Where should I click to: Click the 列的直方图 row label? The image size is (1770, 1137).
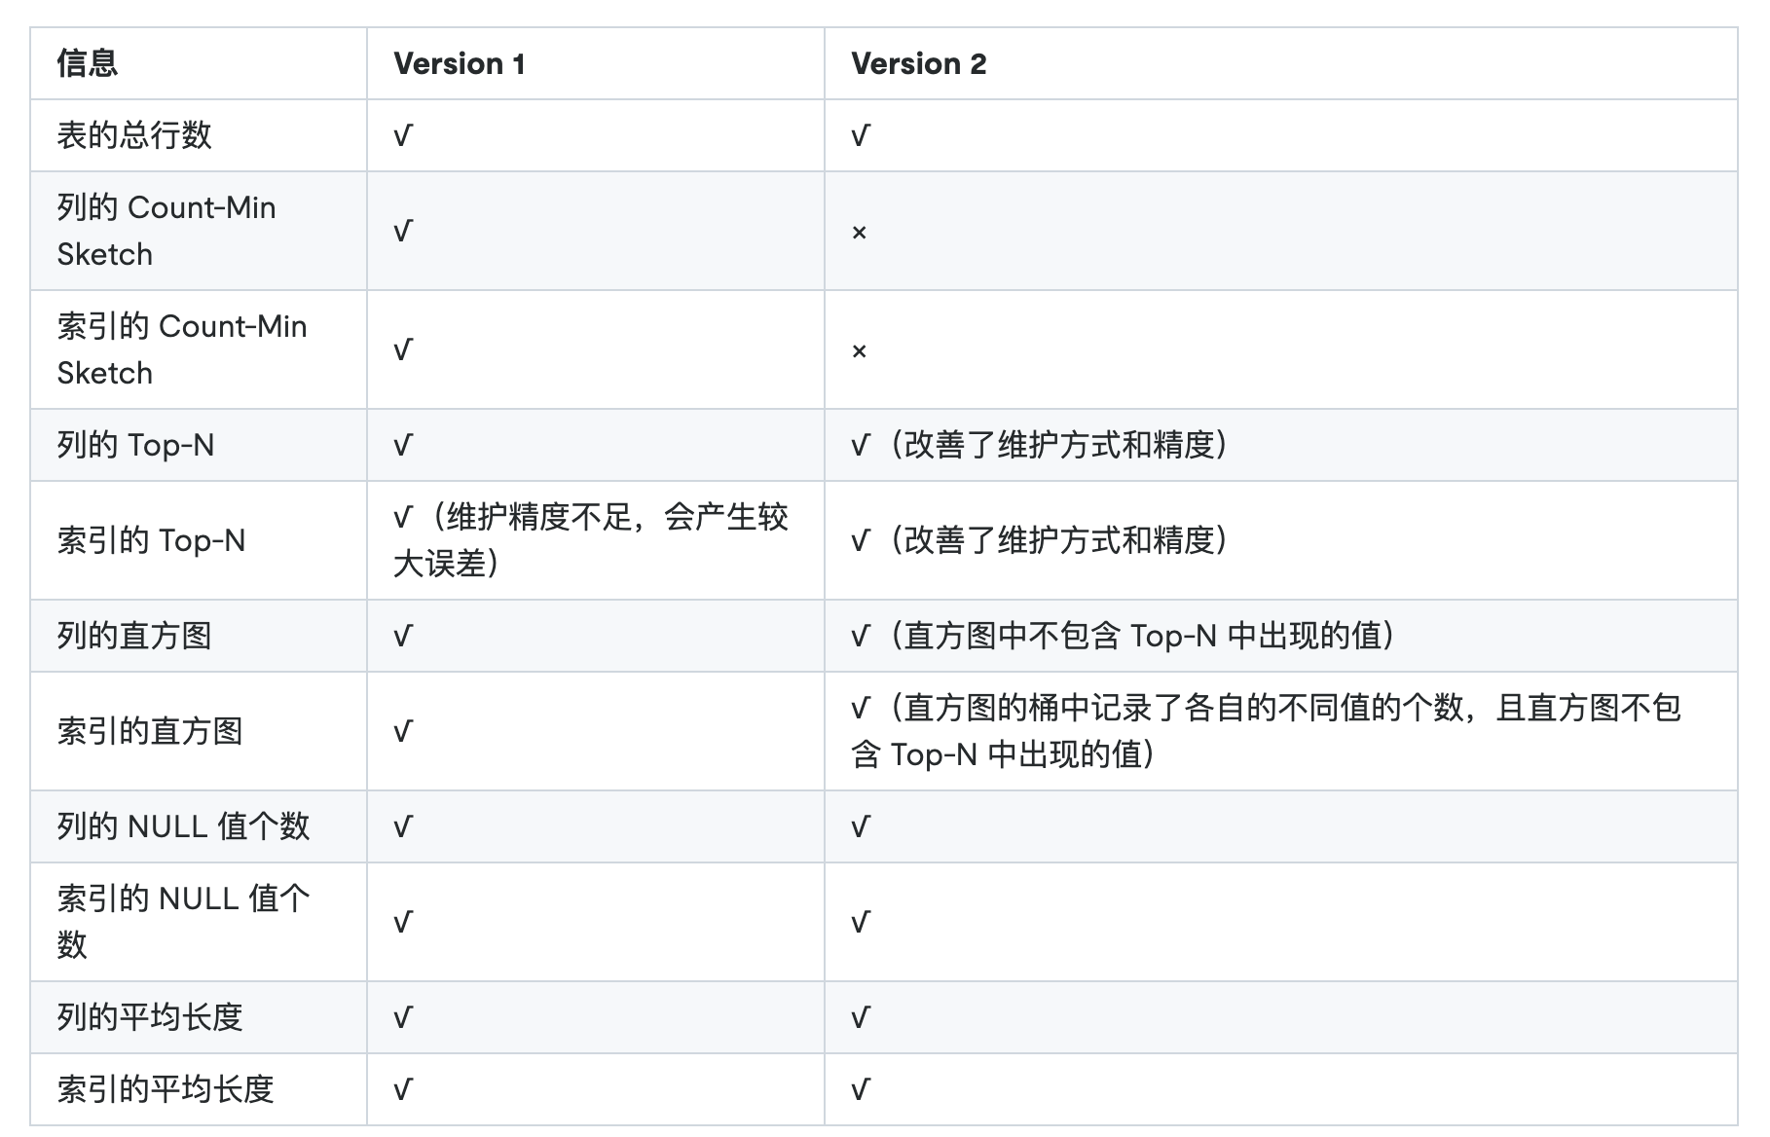pyautogui.click(x=134, y=636)
